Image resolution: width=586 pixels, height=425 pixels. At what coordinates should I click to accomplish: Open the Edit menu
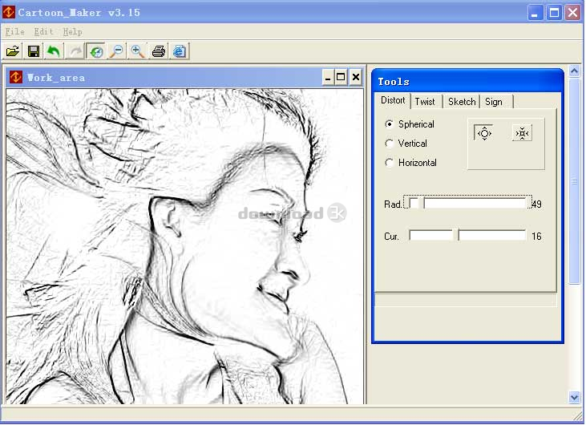[x=44, y=31]
